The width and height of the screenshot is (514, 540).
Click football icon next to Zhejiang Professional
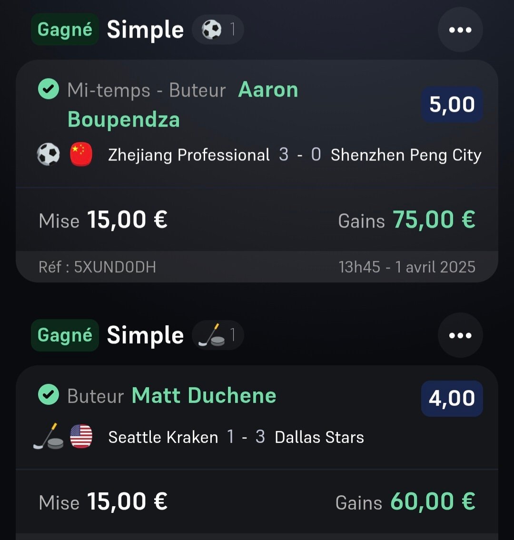pos(48,154)
